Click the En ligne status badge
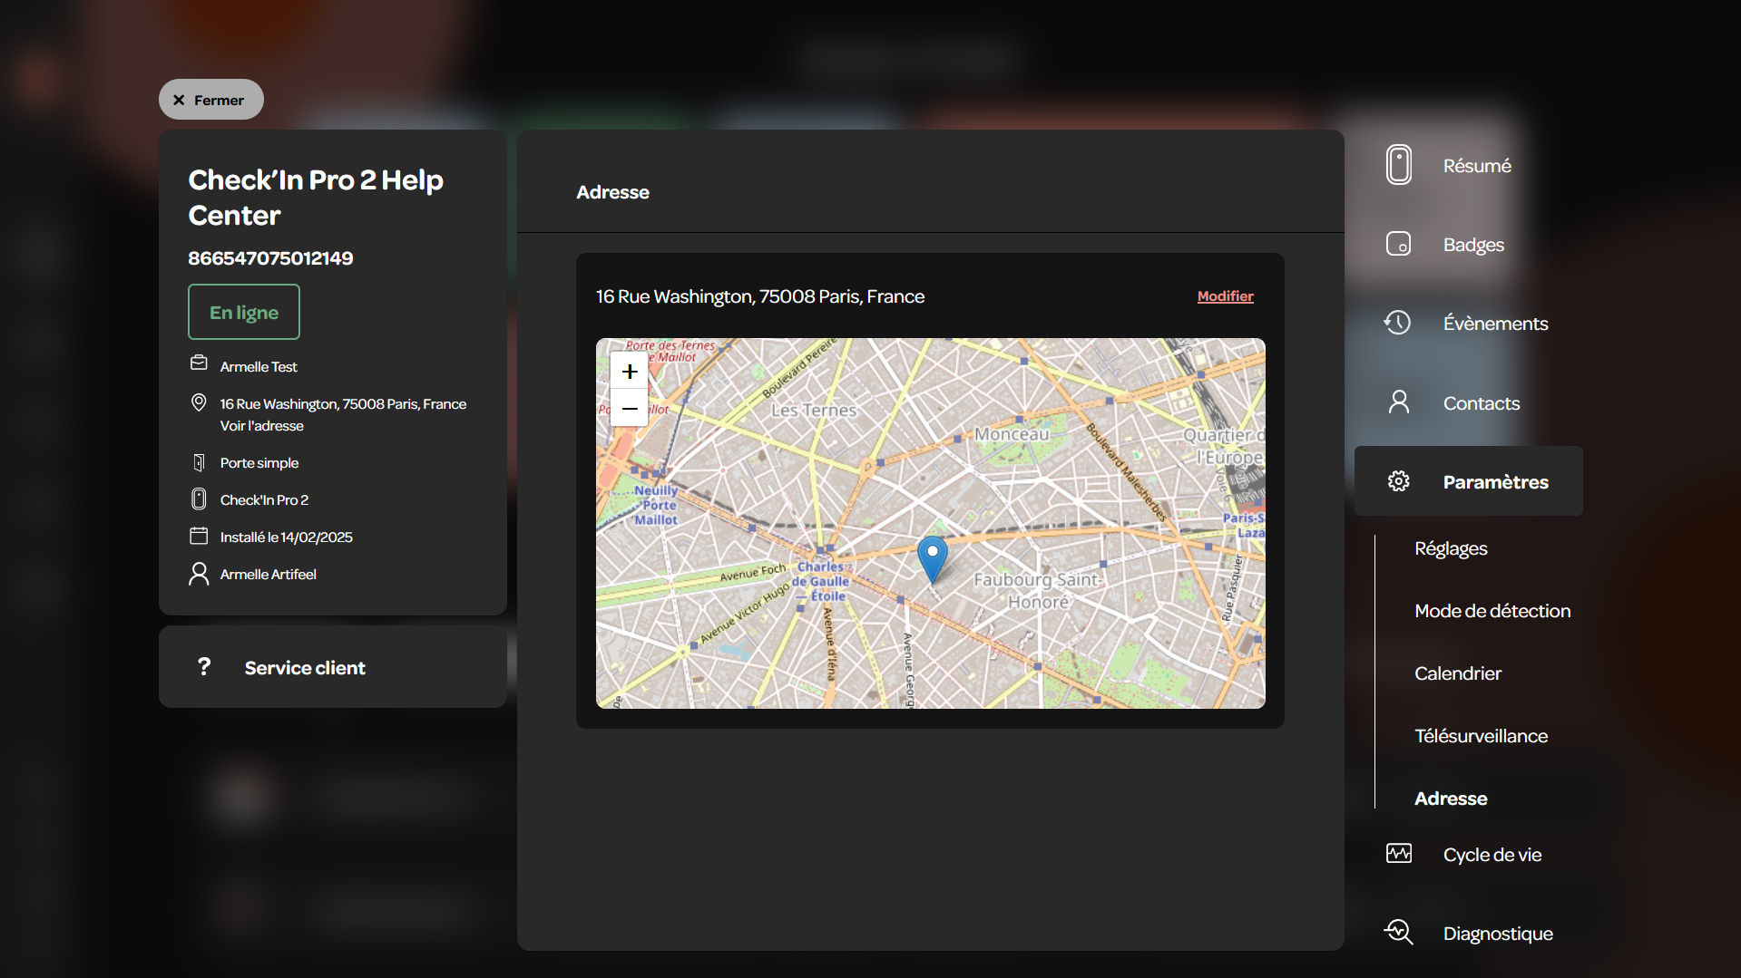This screenshot has height=978, width=1741. click(244, 312)
